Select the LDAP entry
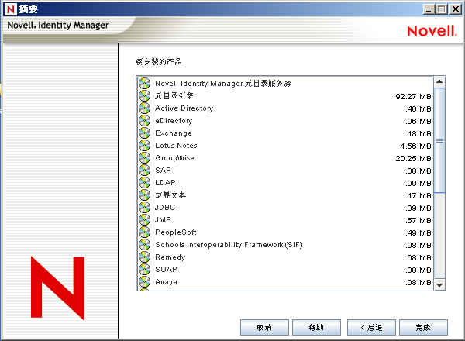 (166, 183)
